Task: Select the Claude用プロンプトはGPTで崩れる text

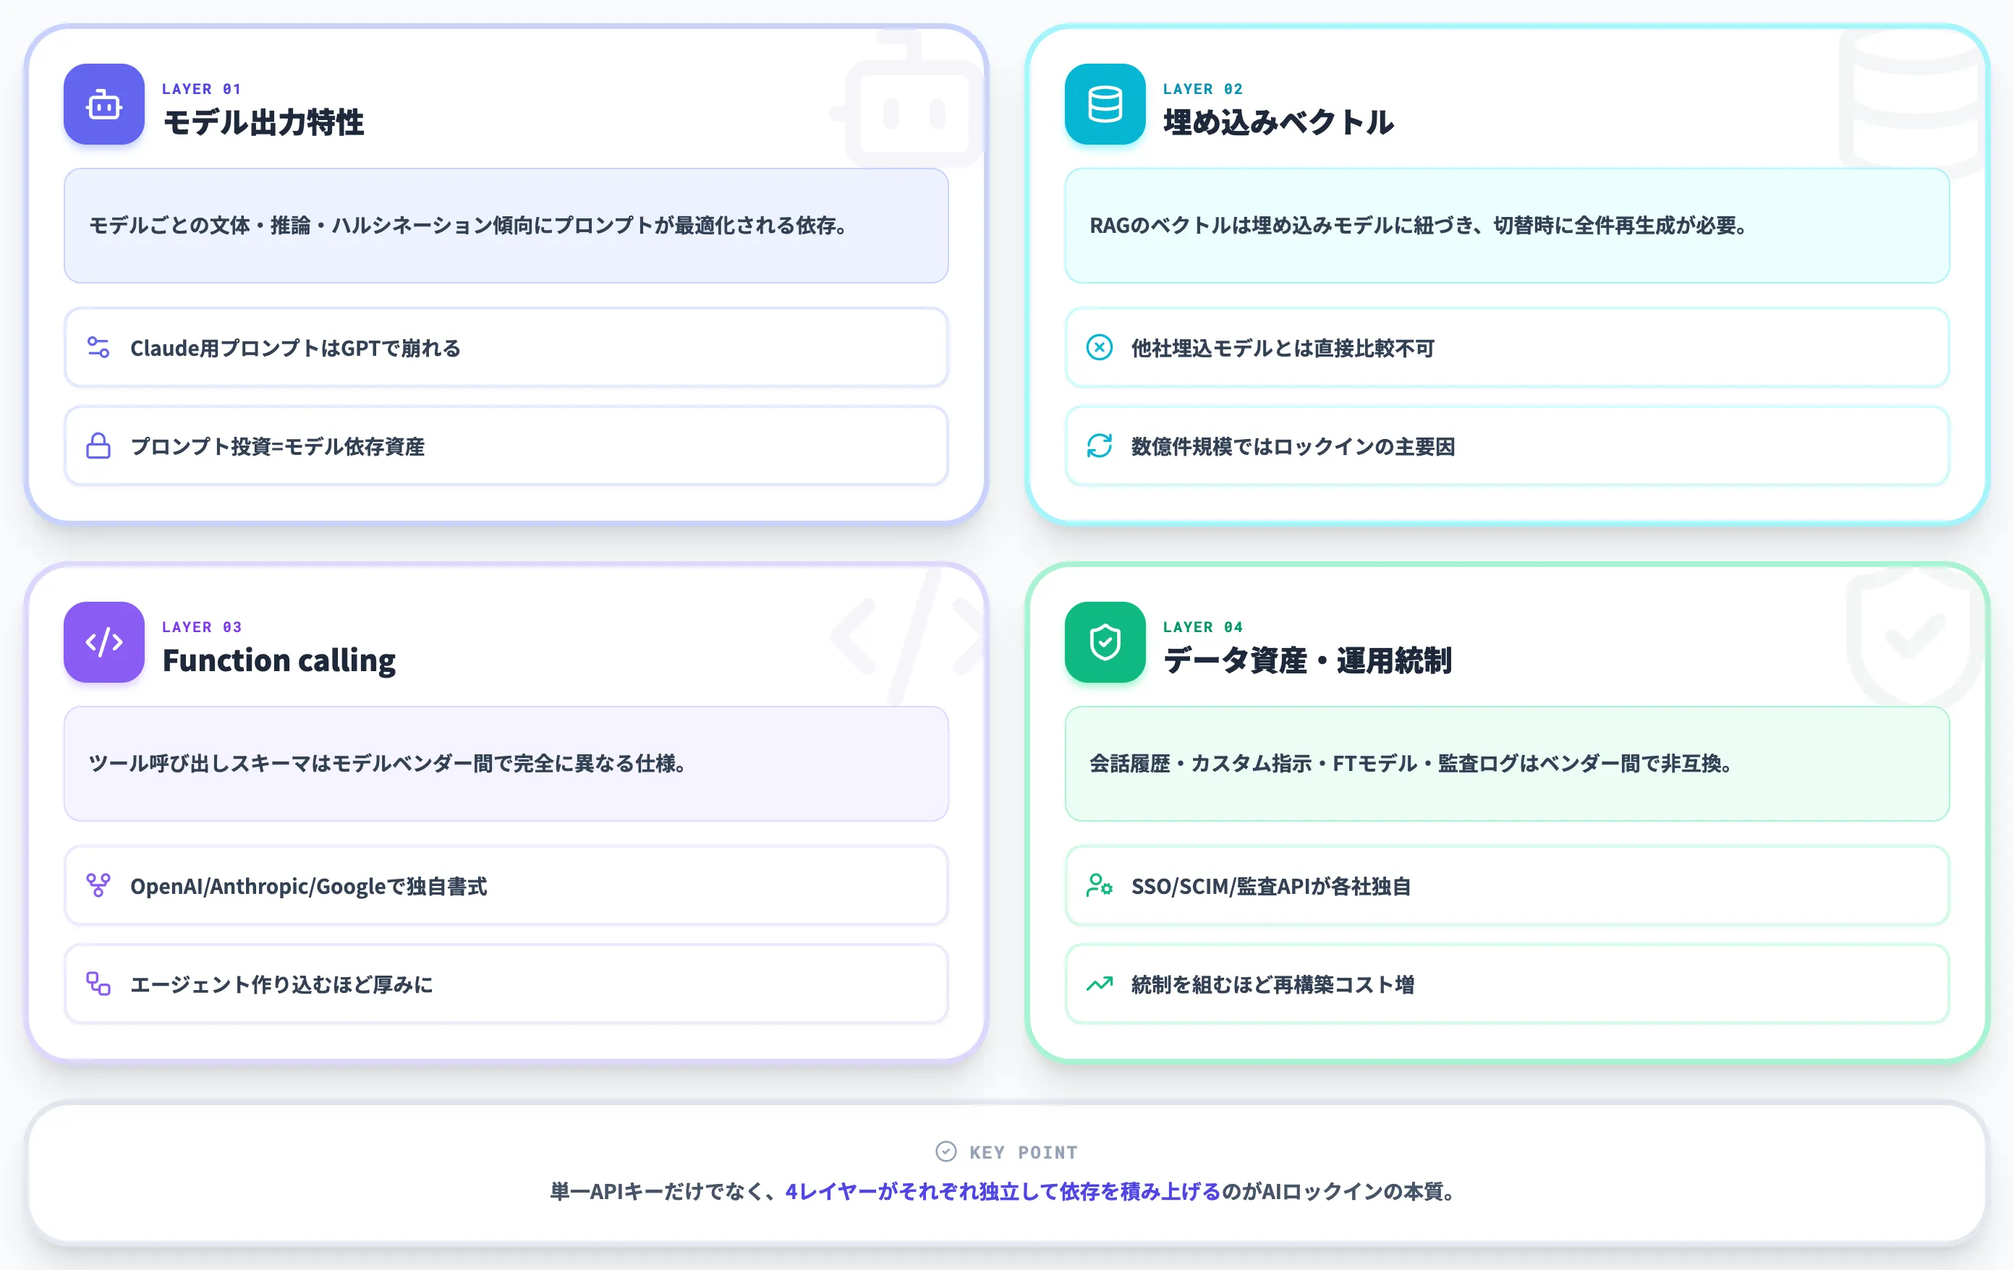Action: (x=295, y=348)
